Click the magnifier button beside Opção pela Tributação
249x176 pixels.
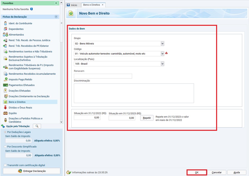pyautogui.click(x=37, y=126)
